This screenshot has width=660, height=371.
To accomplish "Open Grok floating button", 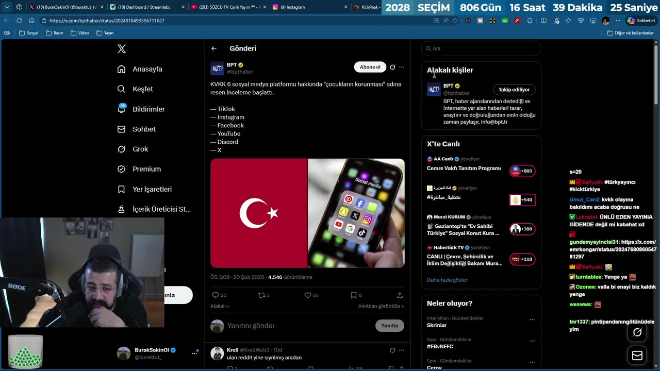I will (x=637, y=333).
